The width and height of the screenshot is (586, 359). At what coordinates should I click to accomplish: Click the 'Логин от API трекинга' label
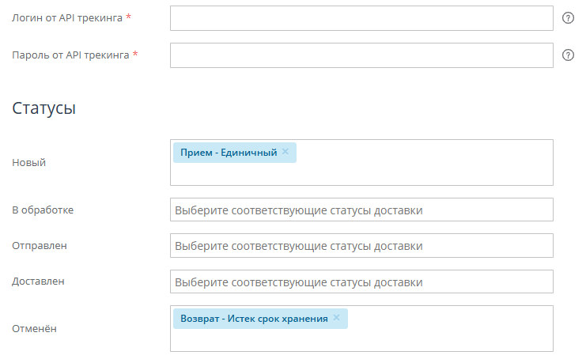[67, 18]
